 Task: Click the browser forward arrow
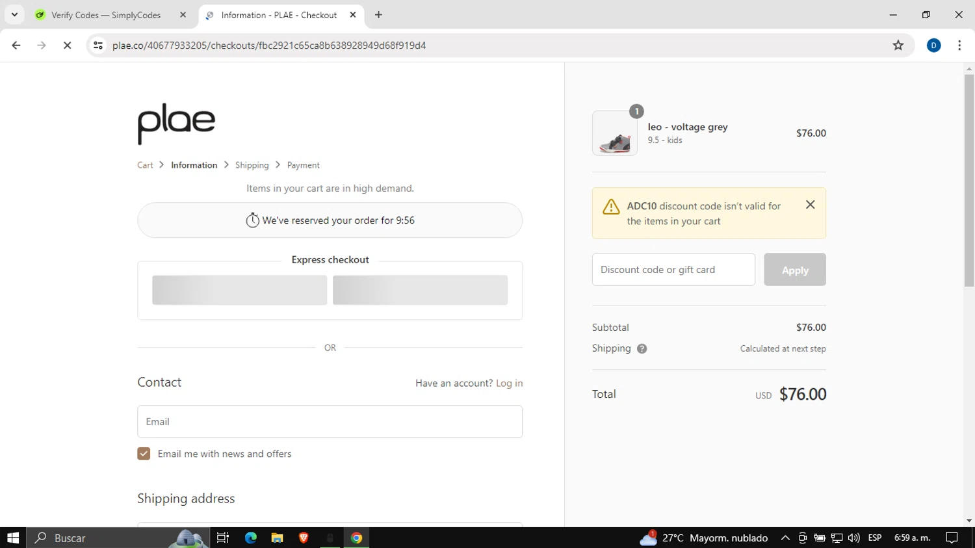(42, 46)
